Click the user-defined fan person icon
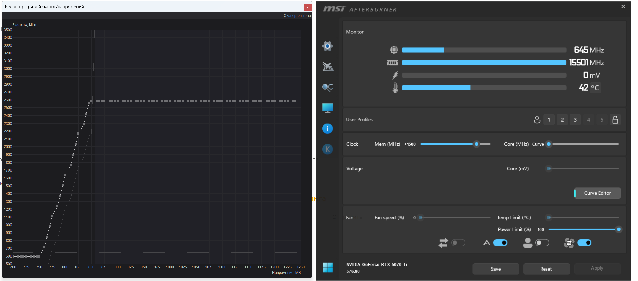Image resolution: width=638 pixels, height=281 pixels. click(527, 243)
